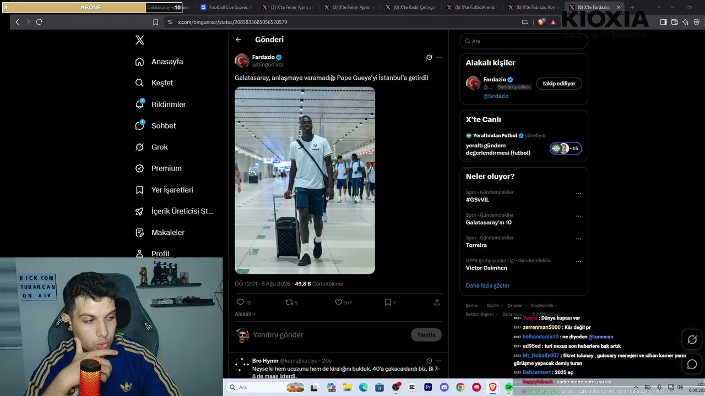This screenshot has width=705, height=396.
Task: Open more options on Bro Hymn's reply
Action: 439,361
